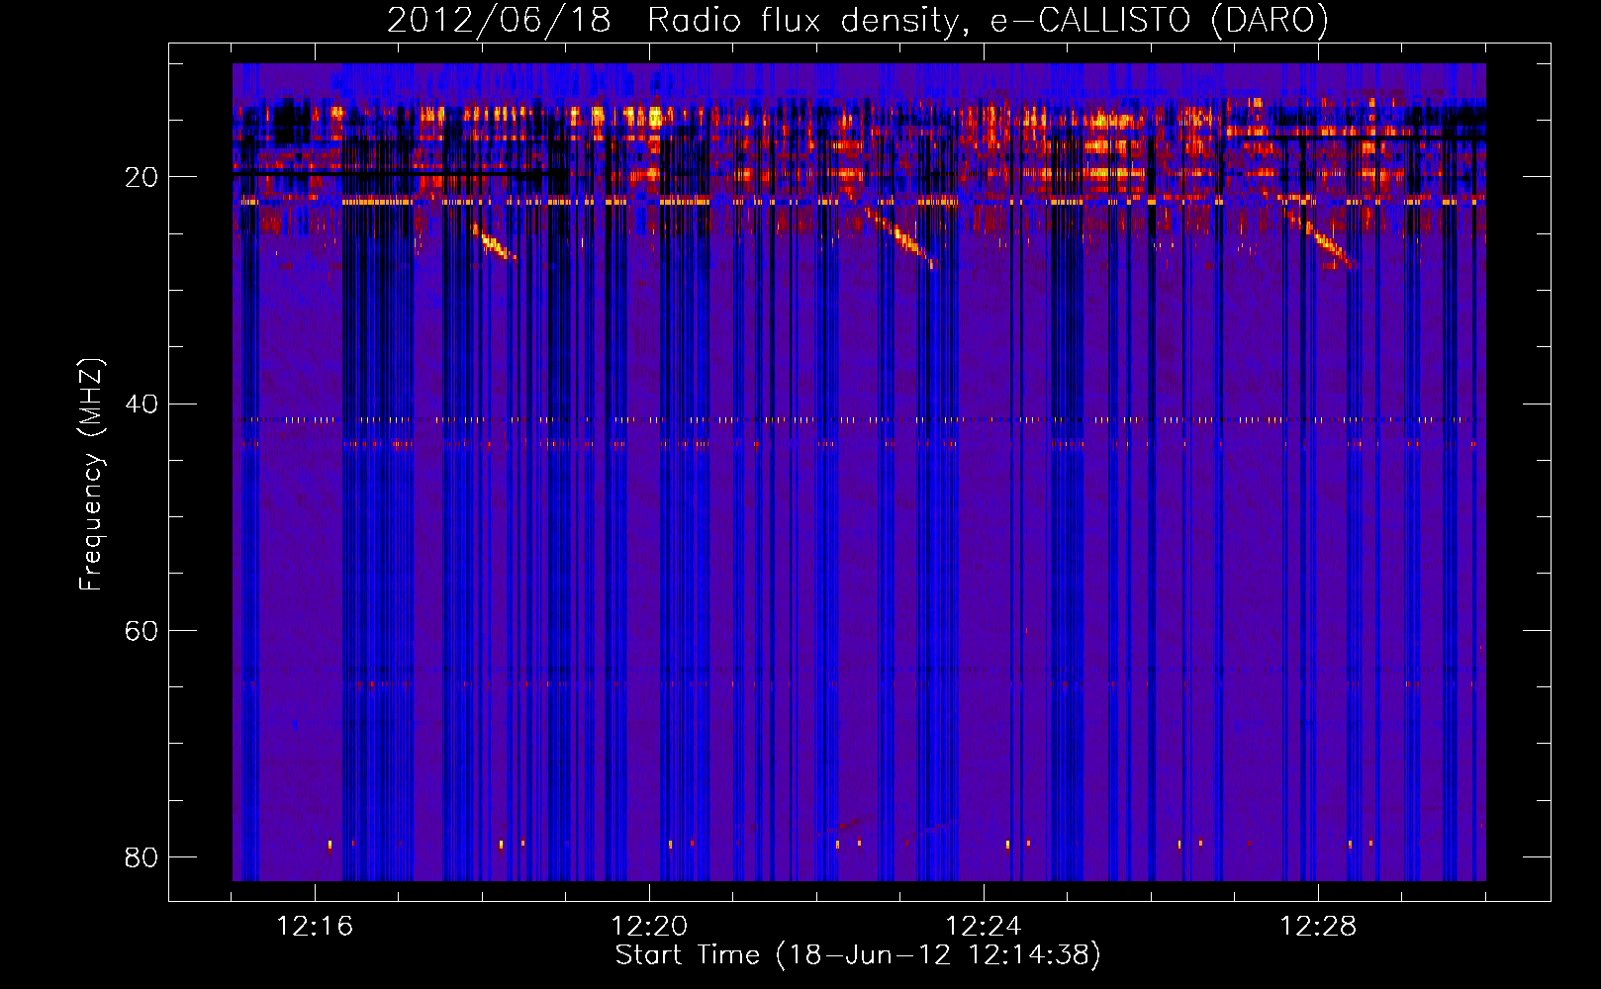Click the 12:24 time tick label

click(984, 927)
